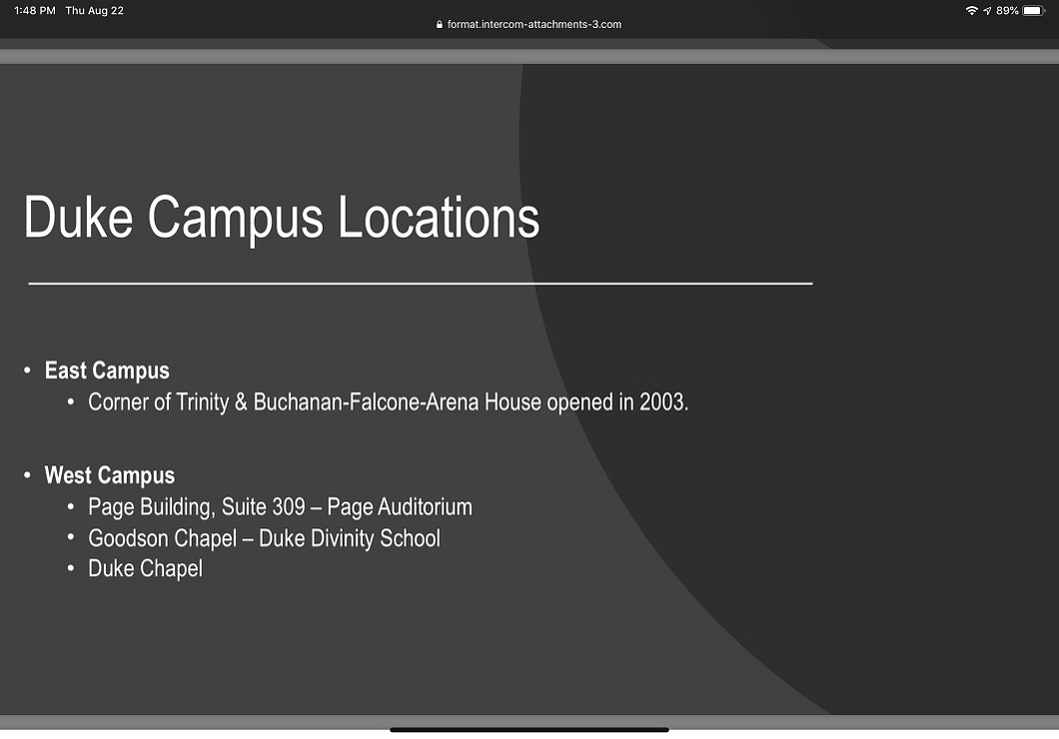
Task: Tap the Wi-Fi status icon
Action: point(971,10)
